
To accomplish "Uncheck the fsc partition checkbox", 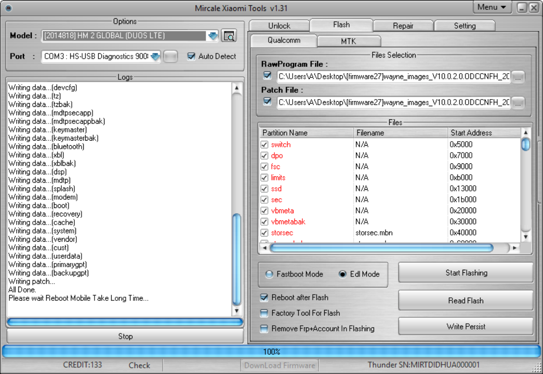I will 264,167.
